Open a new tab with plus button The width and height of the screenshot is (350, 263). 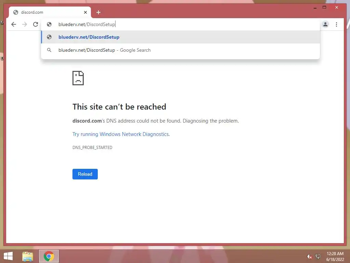tap(98, 12)
